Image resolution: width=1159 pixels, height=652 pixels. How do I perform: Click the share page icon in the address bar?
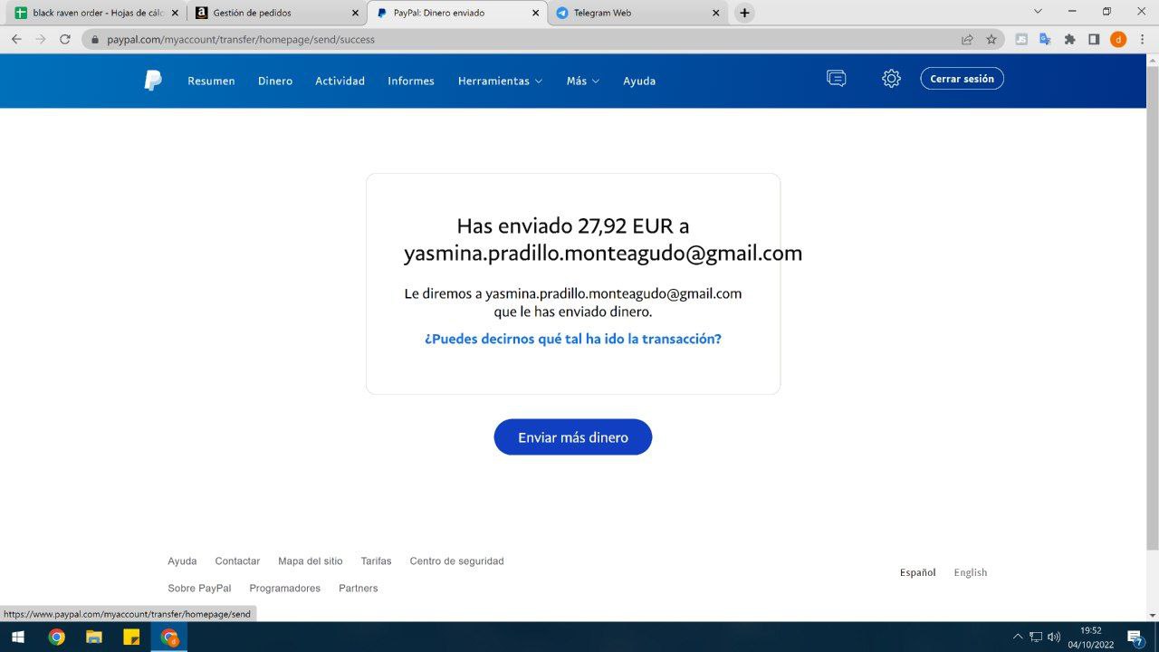click(967, 39)
